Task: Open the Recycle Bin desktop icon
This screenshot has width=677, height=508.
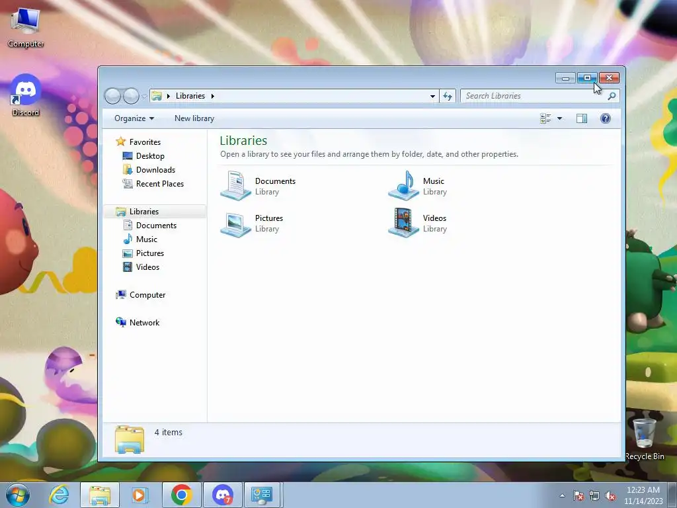Action: tap(644, 439)
